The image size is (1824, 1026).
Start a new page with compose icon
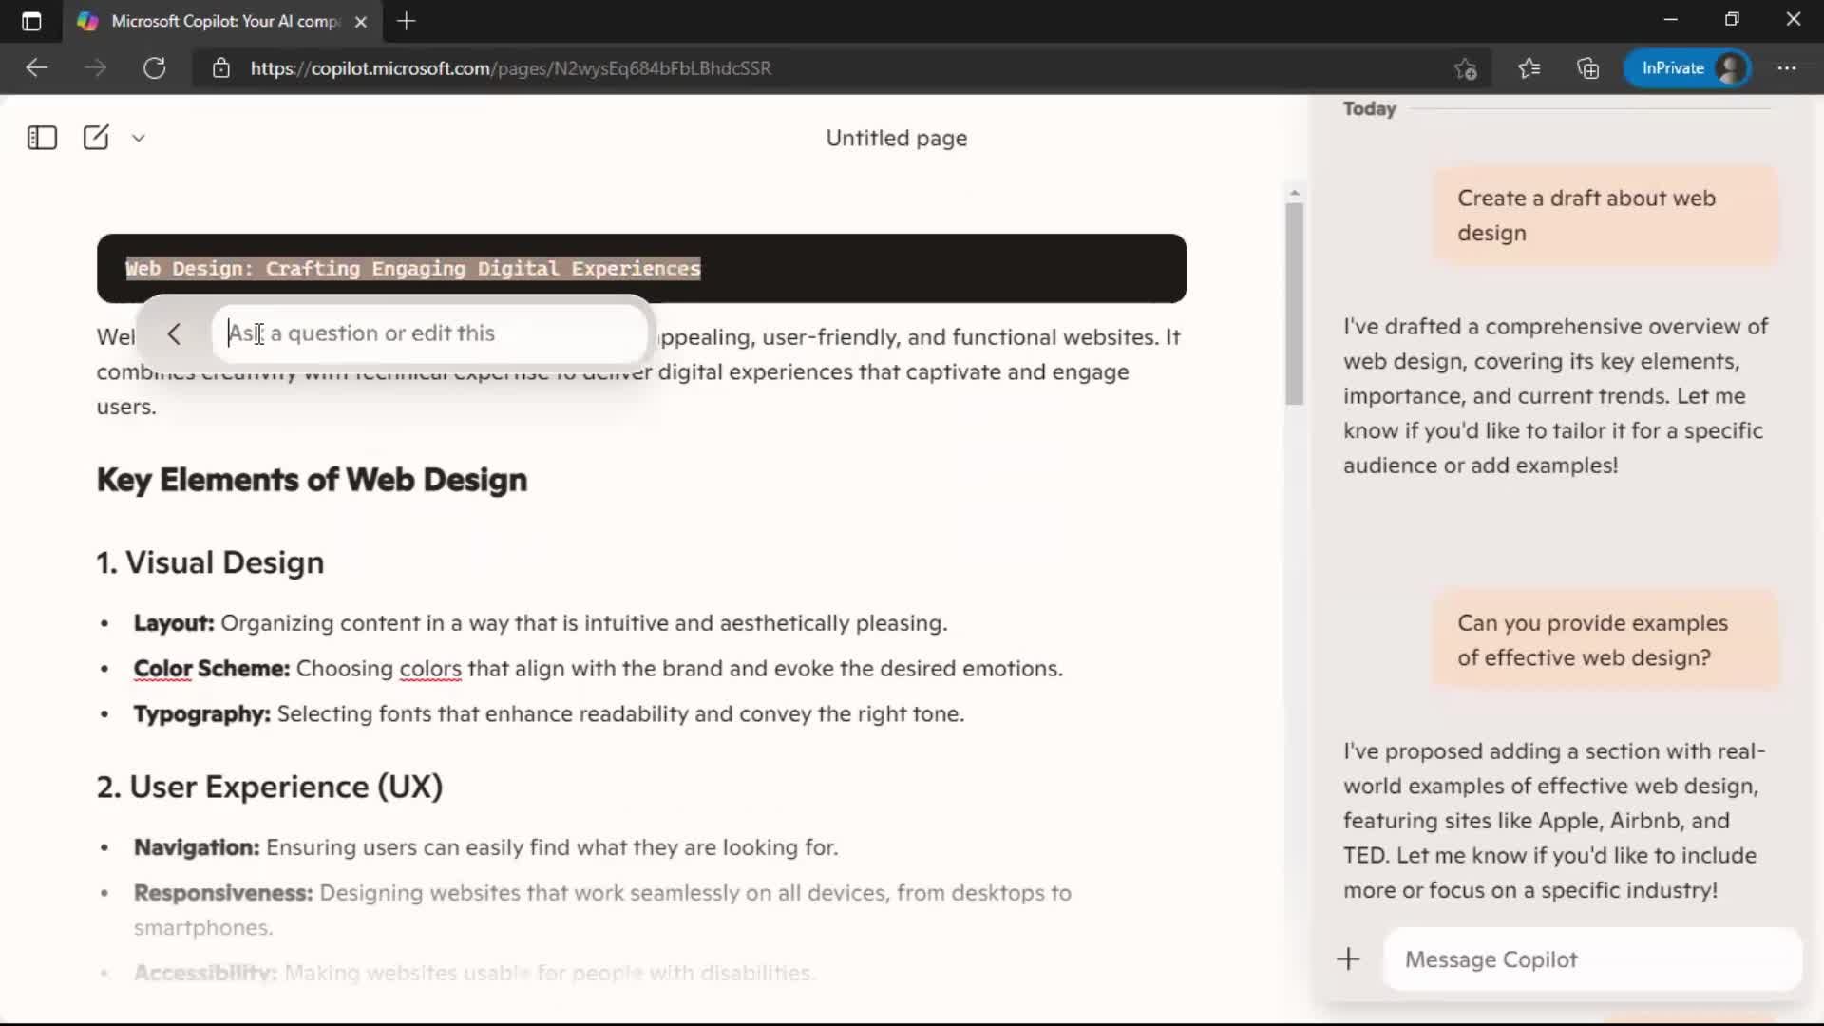click(x=96, y=138)
